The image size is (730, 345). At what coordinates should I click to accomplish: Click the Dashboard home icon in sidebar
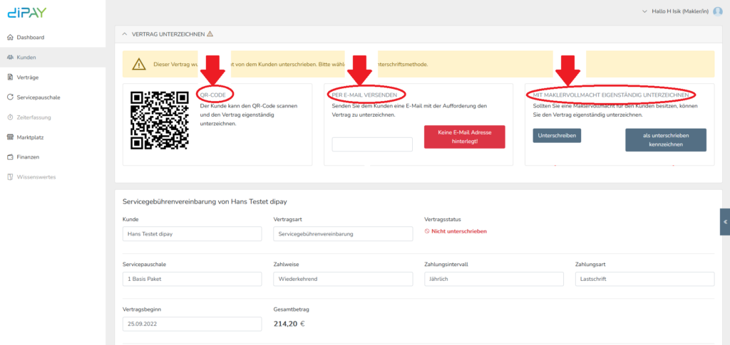point(10,37)
